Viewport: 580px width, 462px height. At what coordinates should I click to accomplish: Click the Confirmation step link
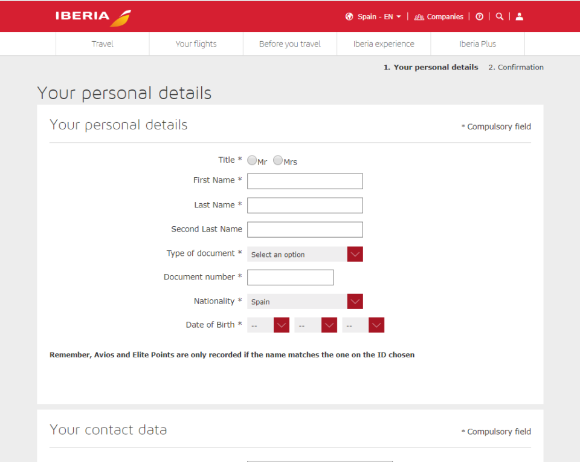(x=516, y=67)
